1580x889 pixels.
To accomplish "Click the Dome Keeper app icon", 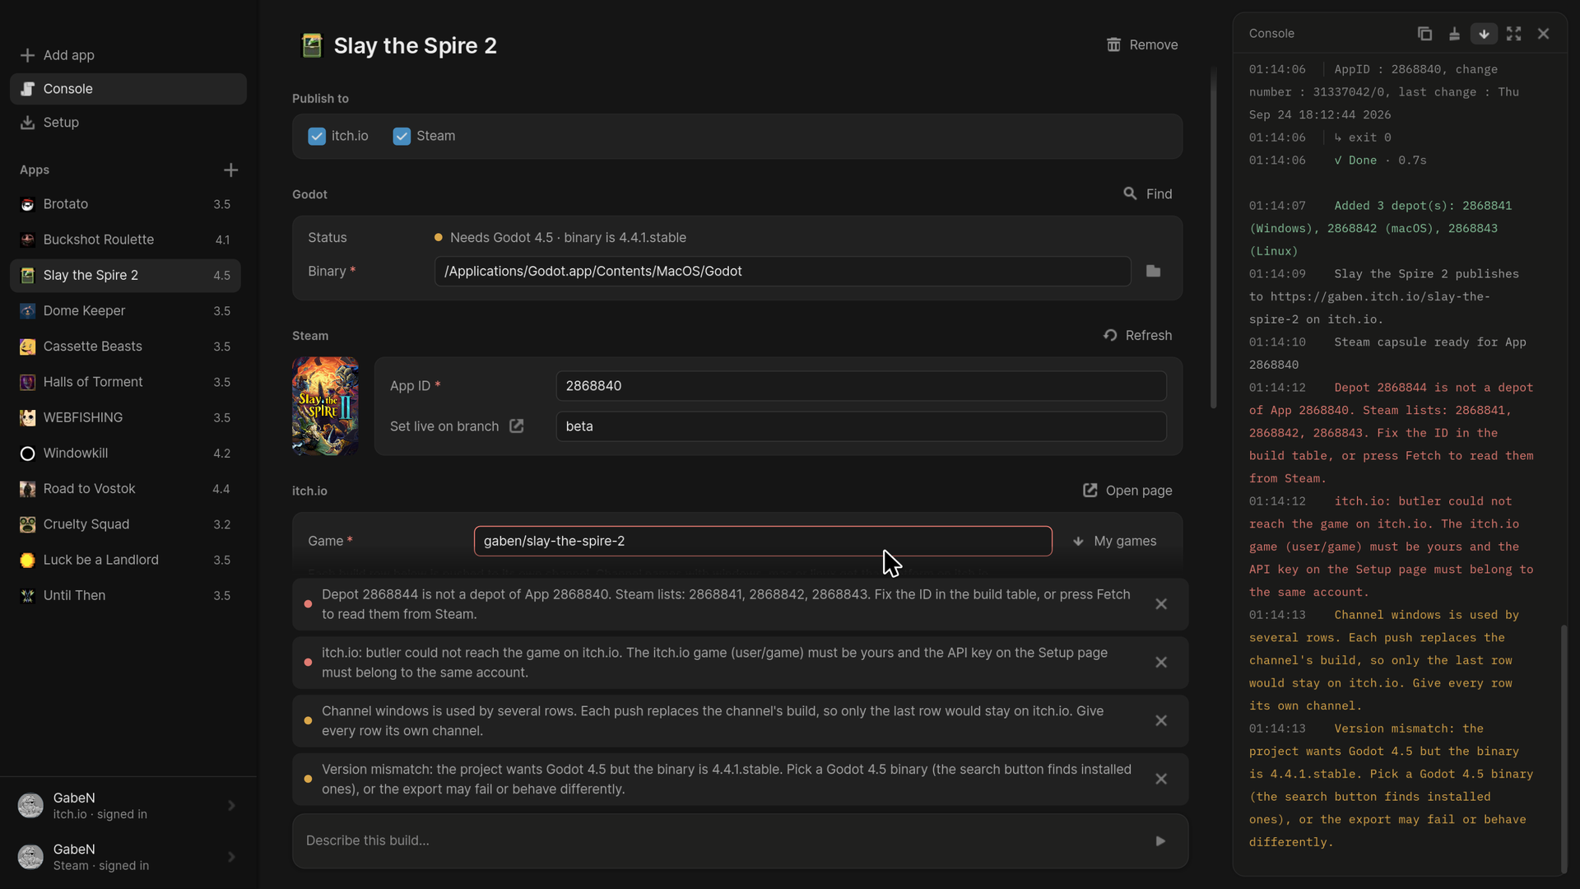I will click(27, 311).
